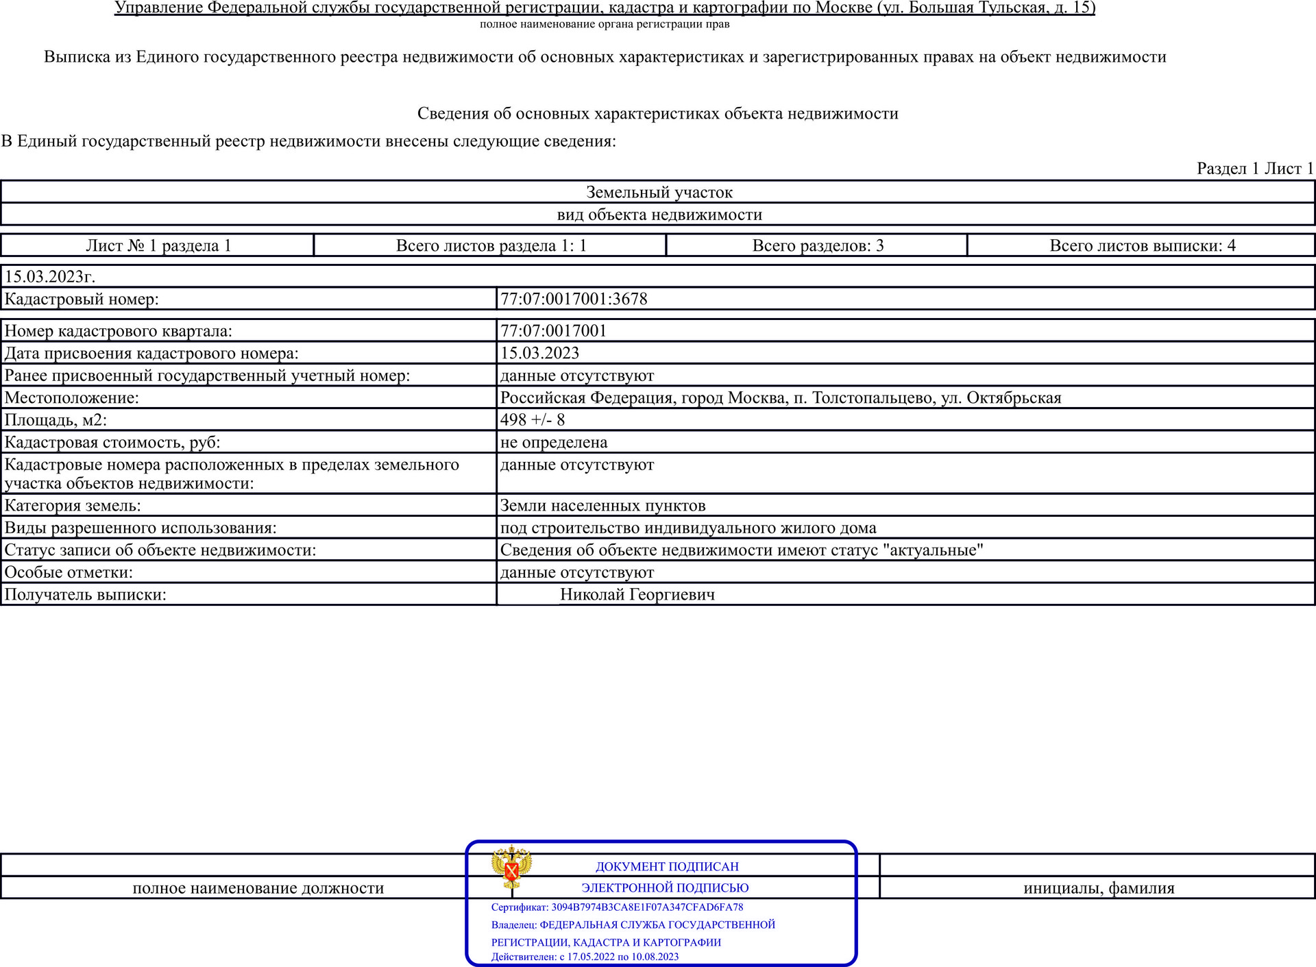
Task: Click the location address on ул. Октябрьская
Action: [x=780, y=397]
